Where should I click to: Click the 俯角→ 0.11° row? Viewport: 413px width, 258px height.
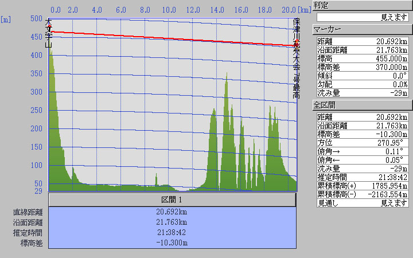tap(363, 151)
